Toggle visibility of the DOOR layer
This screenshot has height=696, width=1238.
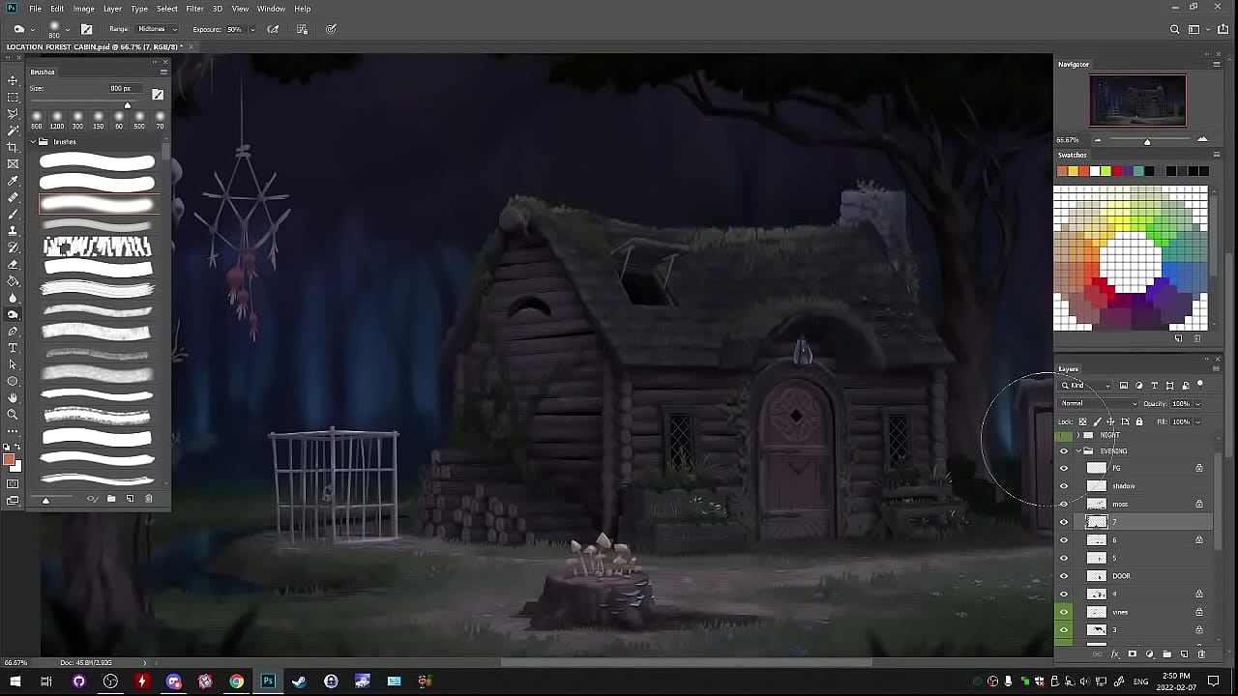tap(1064, 576)
